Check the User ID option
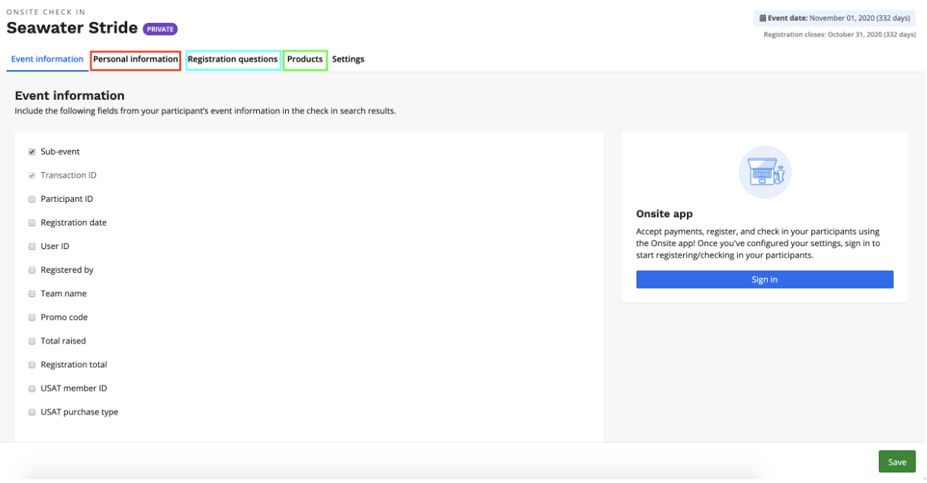This screenshot has width=927, height=483. [x=32, y=247]
